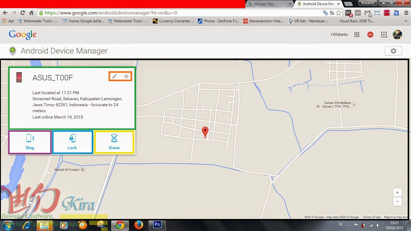Viewport: 411px width, 231px height.
Task: Go back in browser history
Action: point(5,13)
